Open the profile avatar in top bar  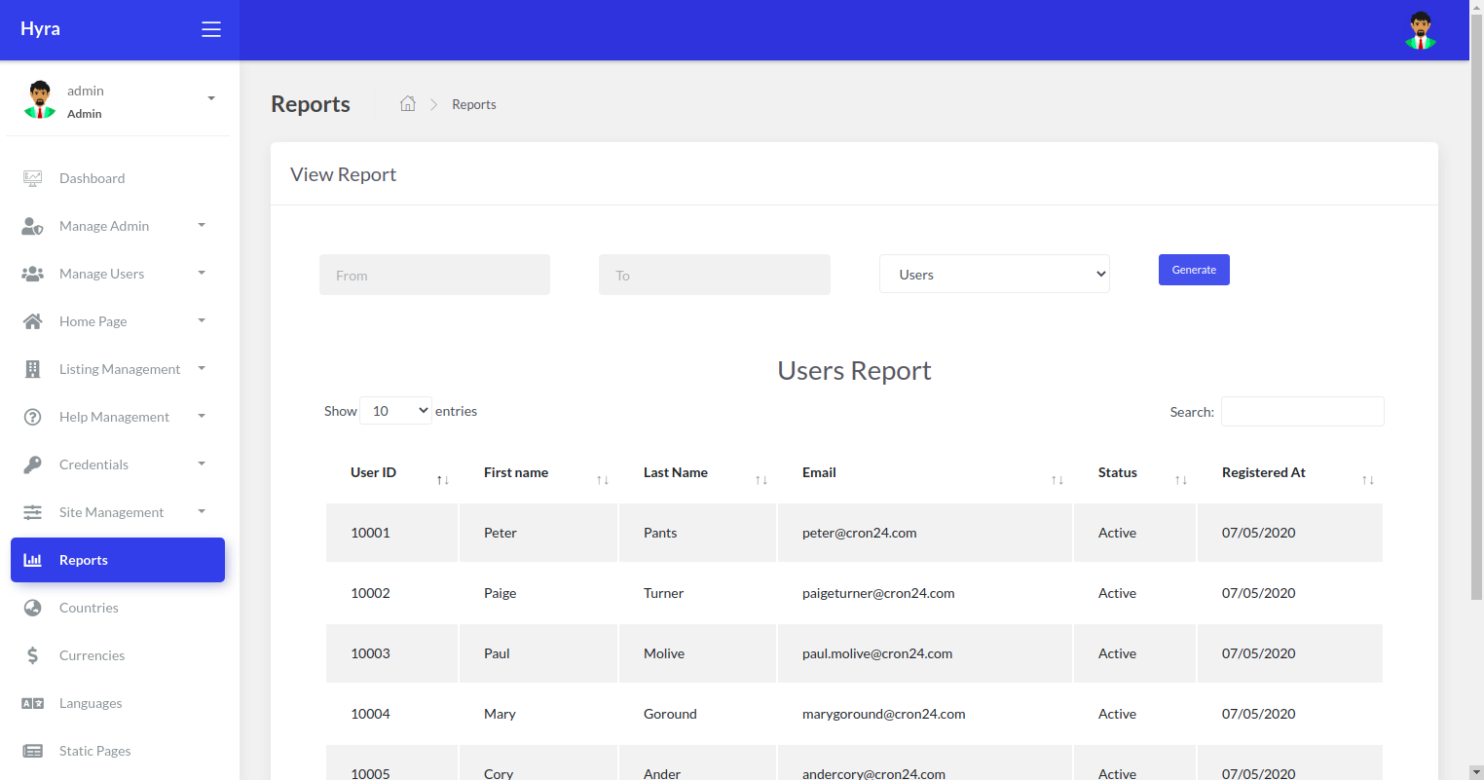click(x=1421, y=30)
